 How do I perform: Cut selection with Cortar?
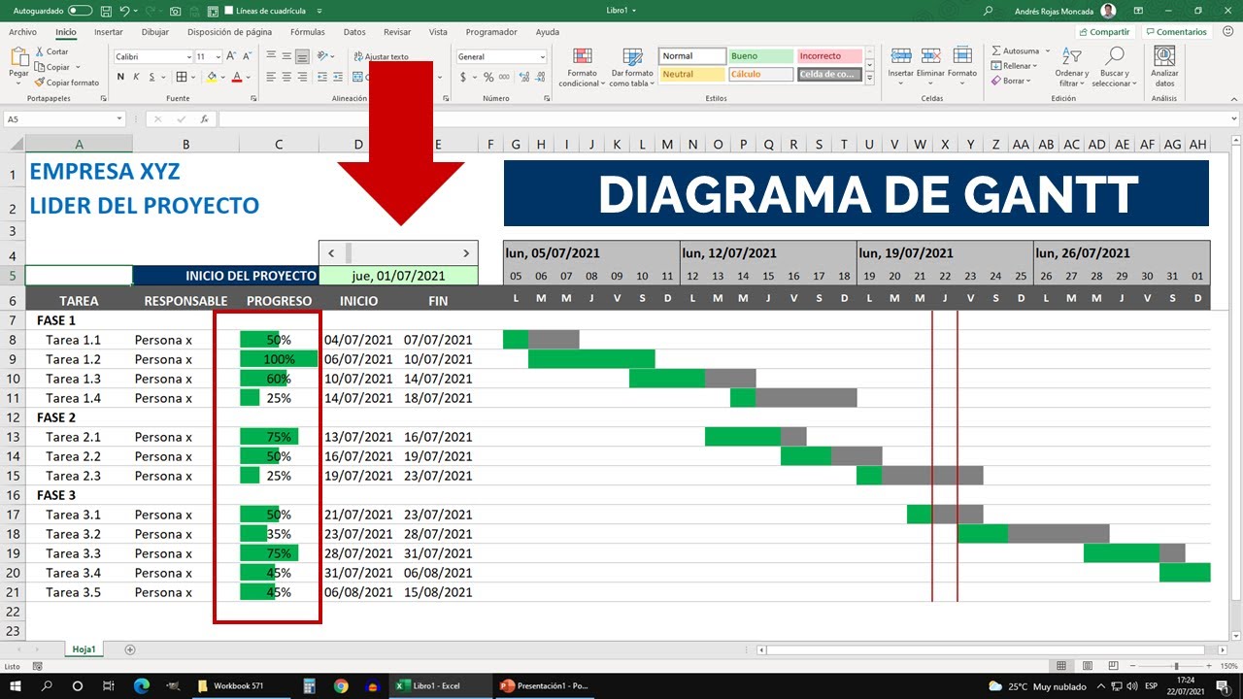click(x=52, y=51)
